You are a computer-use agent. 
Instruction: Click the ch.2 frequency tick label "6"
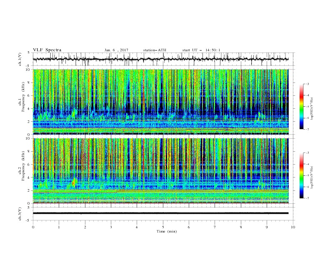[x=29, y=165]
